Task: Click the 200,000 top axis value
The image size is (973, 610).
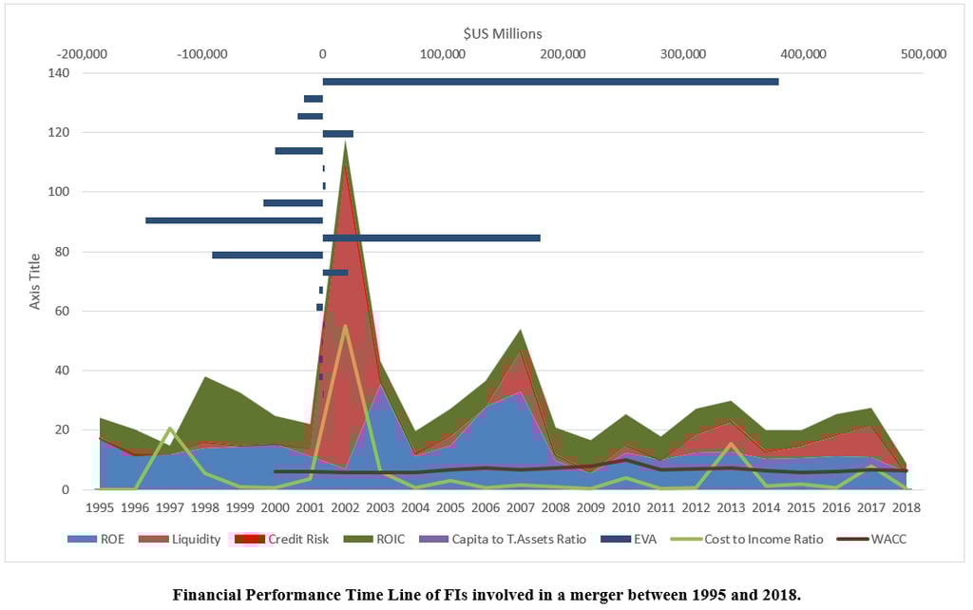Action: click(563, 54)
